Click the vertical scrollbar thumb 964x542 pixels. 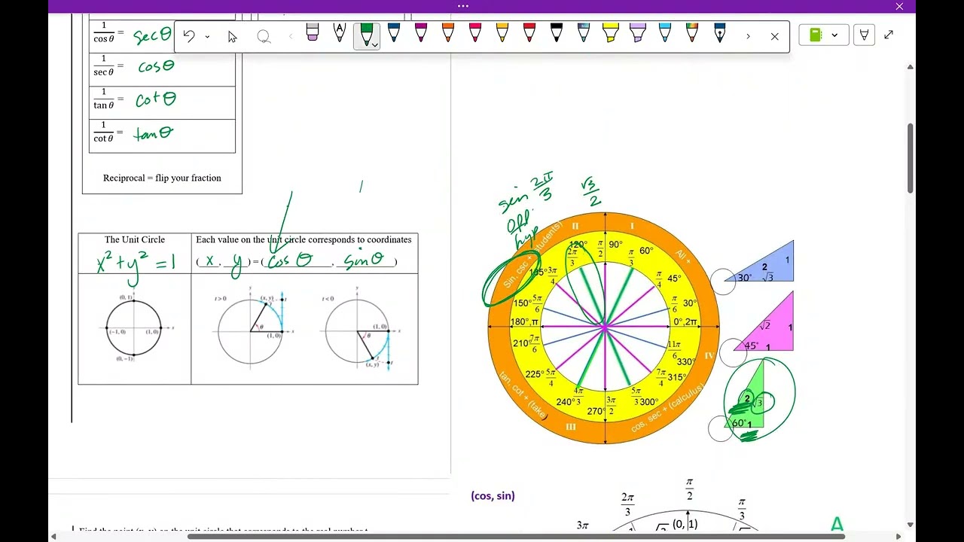coord(910,158)
